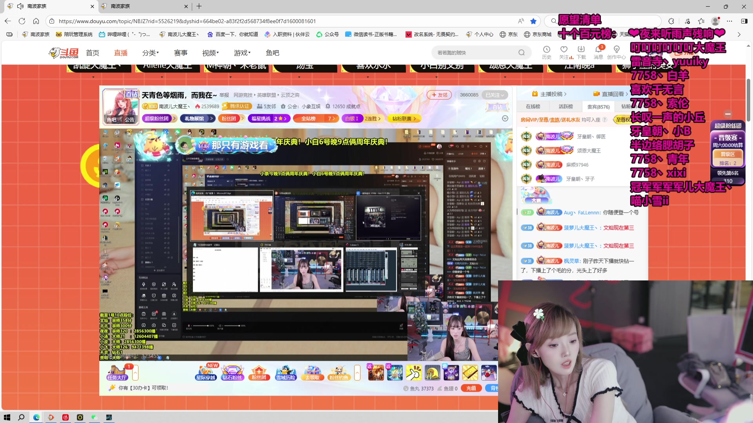
Task: Go to 首页 nav item
Action: (x=93, y=52)
